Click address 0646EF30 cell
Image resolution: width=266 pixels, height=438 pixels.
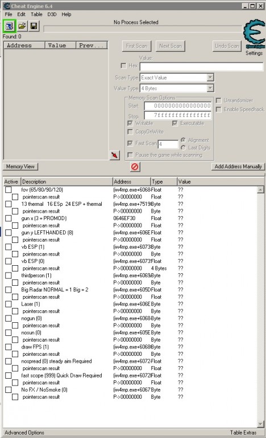[x=124, y=218]
